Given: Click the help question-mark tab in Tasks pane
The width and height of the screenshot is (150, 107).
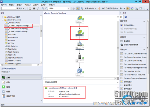Looking at the screenshot, I should [x=126, y=17].
